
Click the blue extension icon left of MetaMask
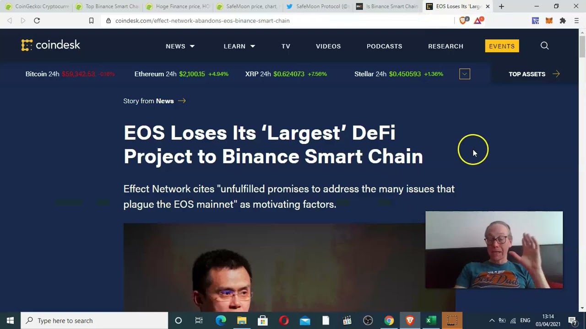[x=535, y=21]
